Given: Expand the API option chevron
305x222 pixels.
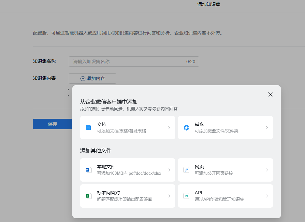Looking at the screenshot, I should click(267, 196).
